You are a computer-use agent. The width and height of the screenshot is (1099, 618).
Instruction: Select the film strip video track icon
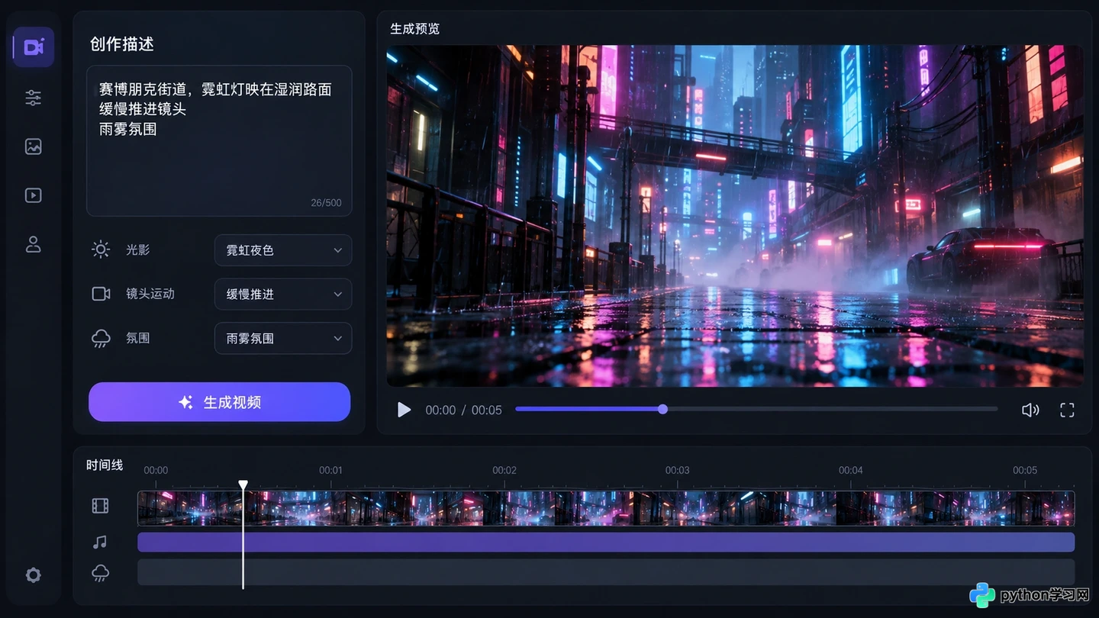click(x=101, y=506)
